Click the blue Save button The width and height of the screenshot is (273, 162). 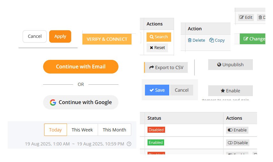click(x=157, y=90)
